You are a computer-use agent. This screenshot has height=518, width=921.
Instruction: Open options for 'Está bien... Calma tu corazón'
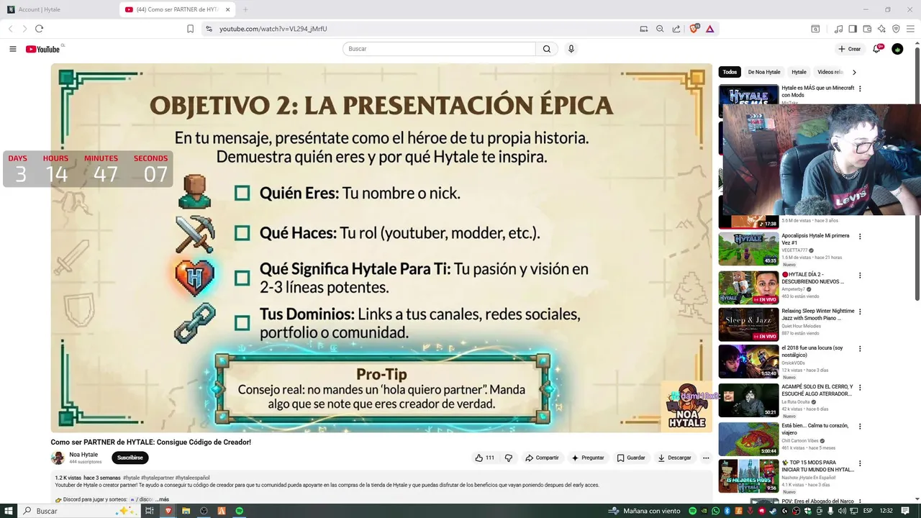pyautogui.click(x=860, y=427)
